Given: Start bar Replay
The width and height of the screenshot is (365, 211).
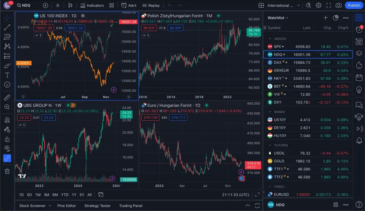Looking at the screenshot, I should 151,5.
